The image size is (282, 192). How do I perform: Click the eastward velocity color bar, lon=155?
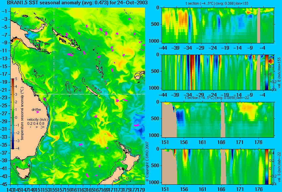pyautogui.click(x=266, y=72)
